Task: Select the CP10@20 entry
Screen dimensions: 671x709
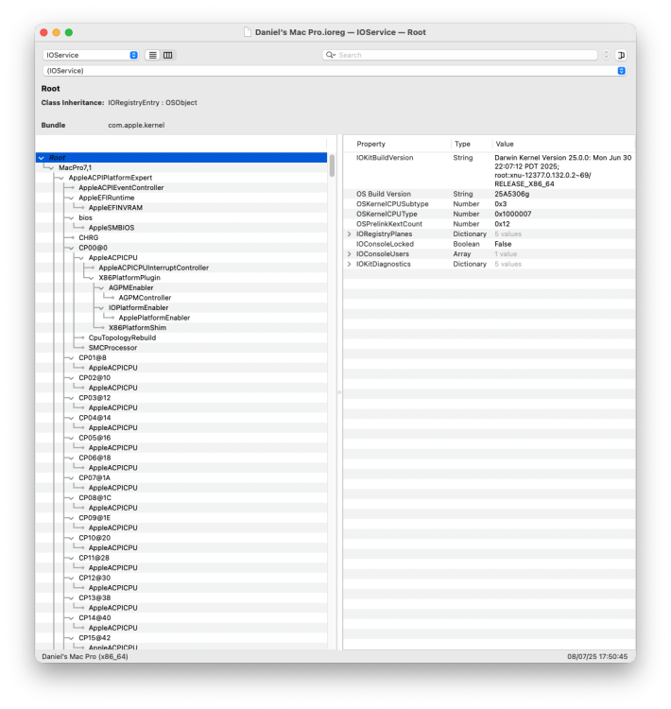Action: tap(95, 538)
